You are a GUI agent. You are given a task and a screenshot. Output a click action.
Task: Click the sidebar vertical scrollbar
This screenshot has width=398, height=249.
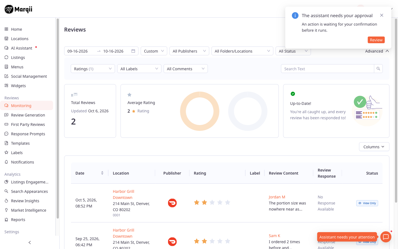point(57,119)
